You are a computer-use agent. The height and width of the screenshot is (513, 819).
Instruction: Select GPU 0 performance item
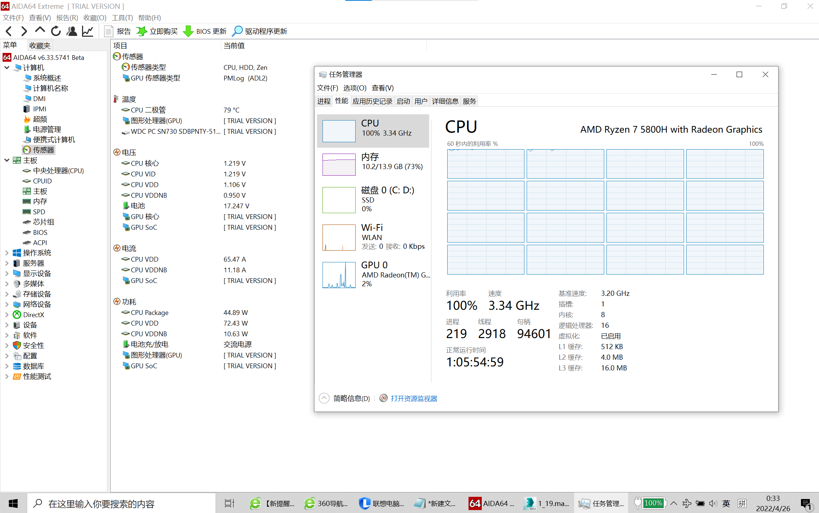pyautogui.click(x=373, y=275)
